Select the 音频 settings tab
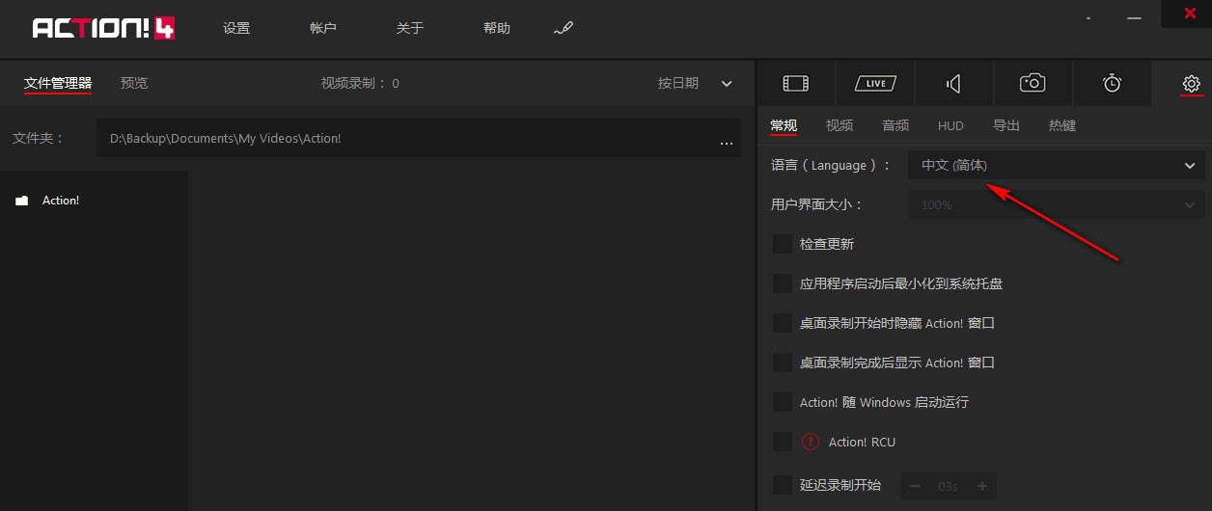This screenshot has width=1212, height=511. point(895,125)
